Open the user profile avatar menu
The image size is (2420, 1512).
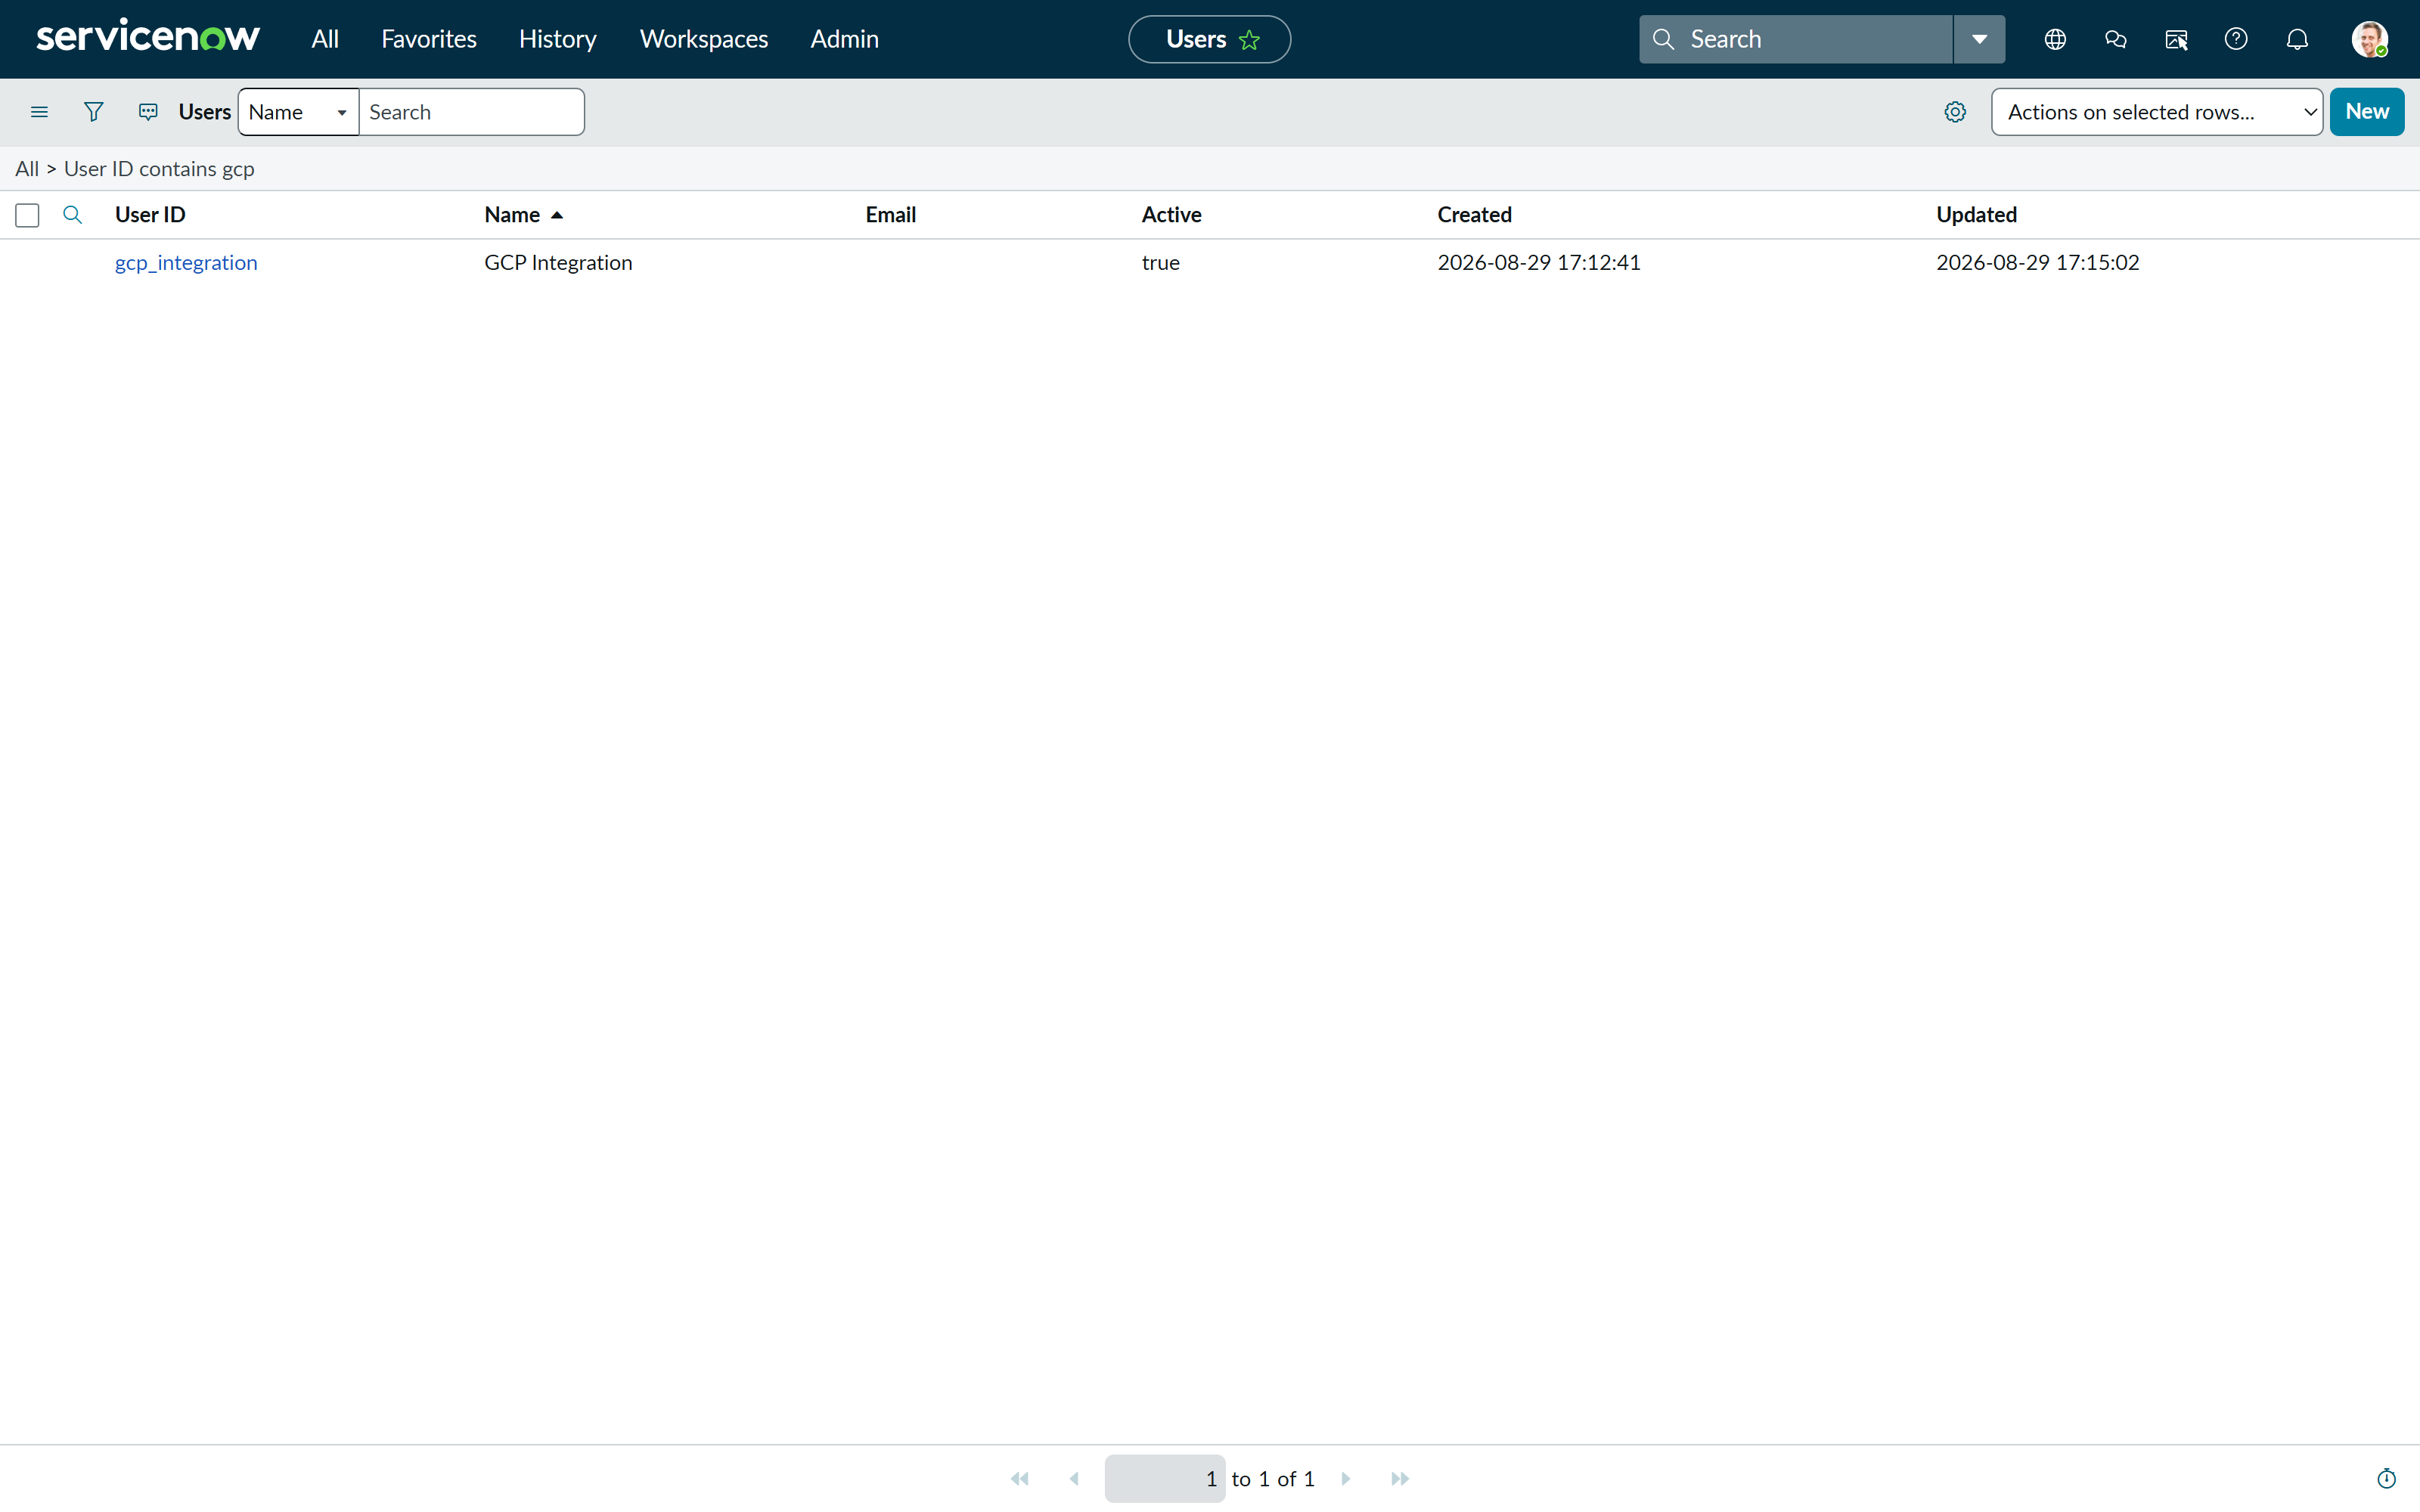click(x=2369, y=39)
